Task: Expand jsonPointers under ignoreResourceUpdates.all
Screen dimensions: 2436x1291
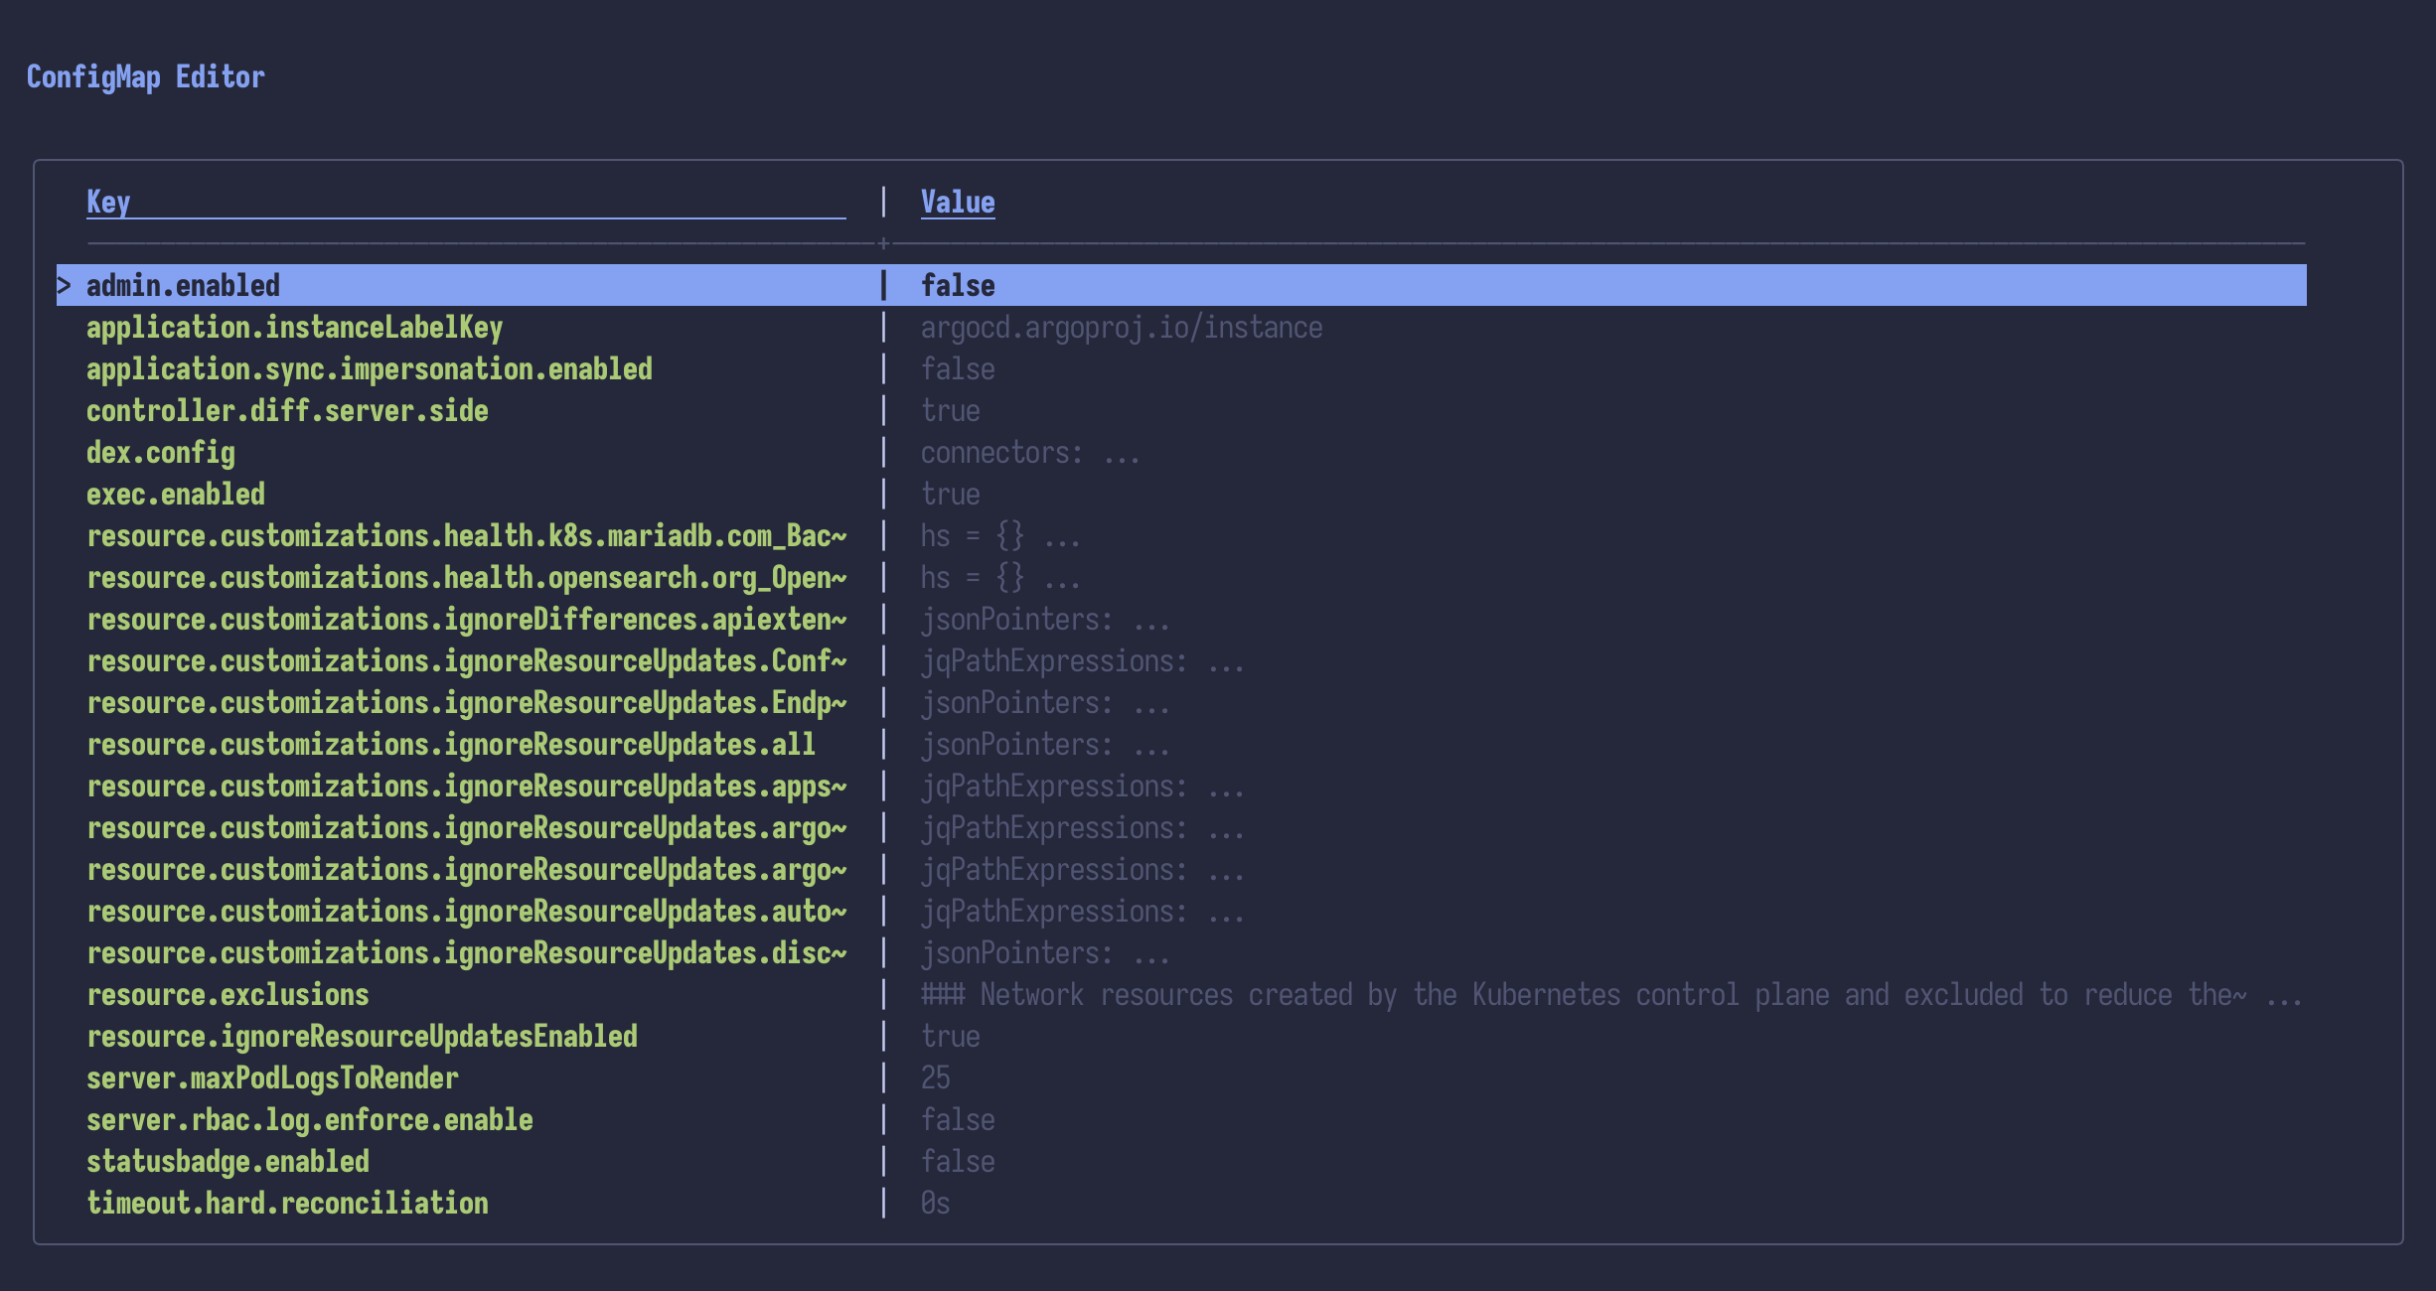Action: (x=1045, y=744)
